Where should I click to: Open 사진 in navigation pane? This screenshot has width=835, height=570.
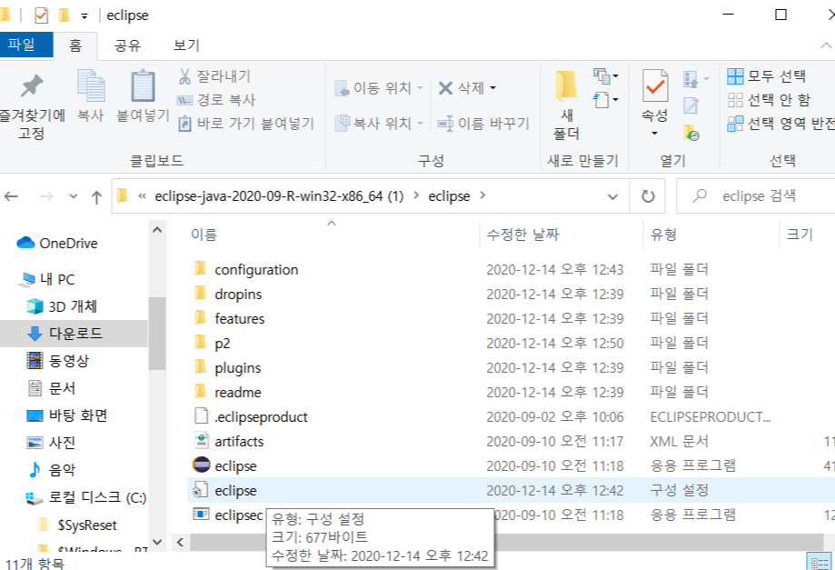51,442
